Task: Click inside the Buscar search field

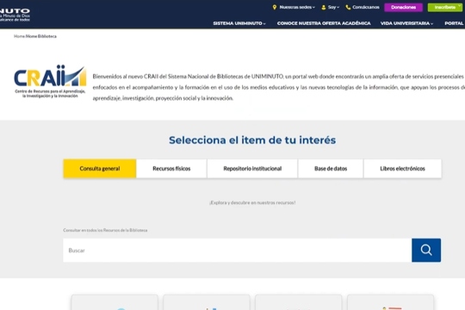Action: 238,250
